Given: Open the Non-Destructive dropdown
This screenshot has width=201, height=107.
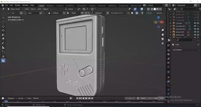Looking at the screenshot, I should point(118,13).
